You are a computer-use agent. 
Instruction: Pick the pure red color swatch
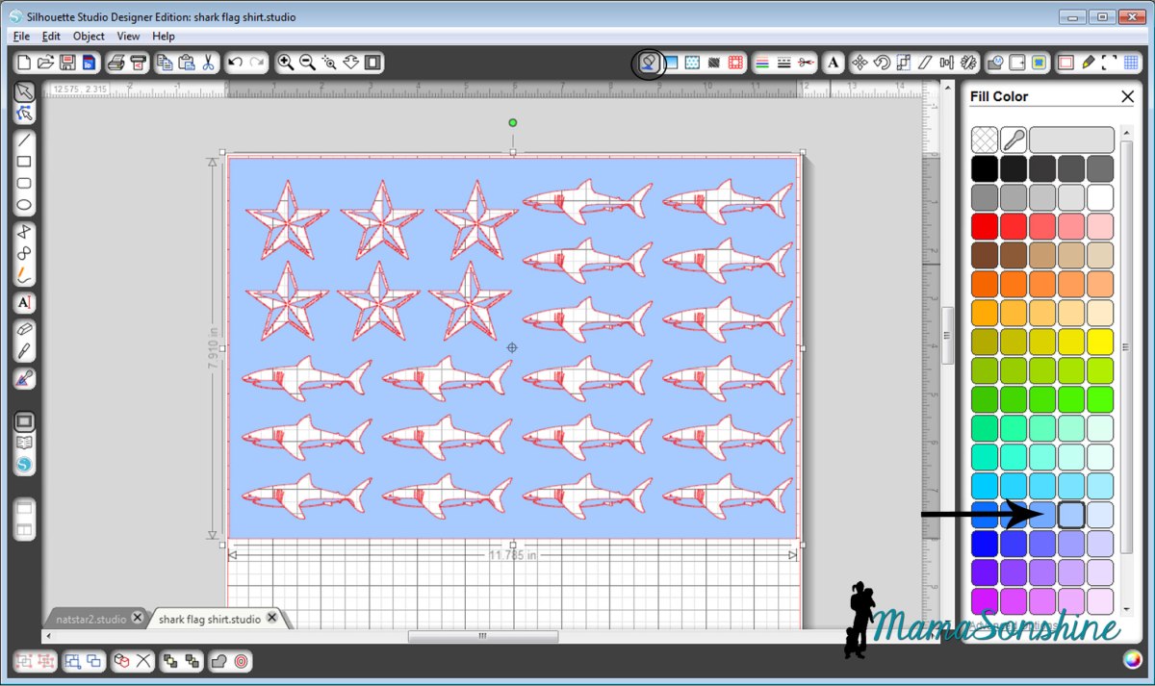984,226
